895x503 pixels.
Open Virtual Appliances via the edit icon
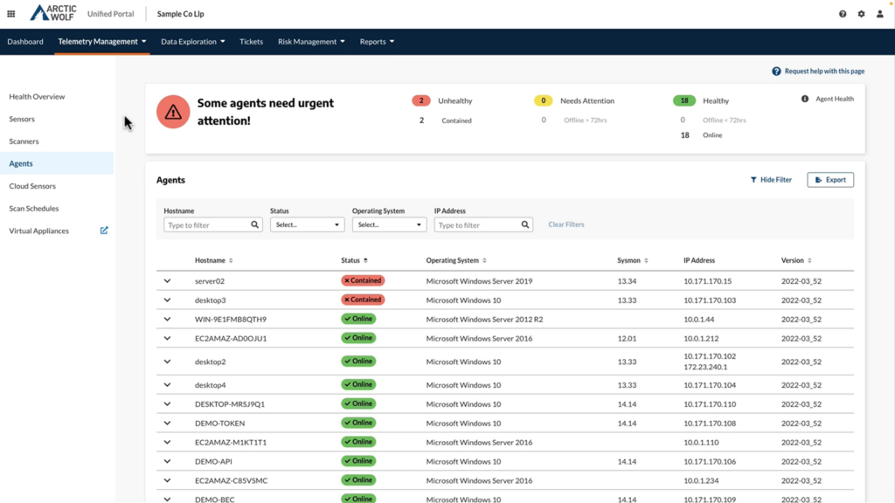[x=103, y=231]
